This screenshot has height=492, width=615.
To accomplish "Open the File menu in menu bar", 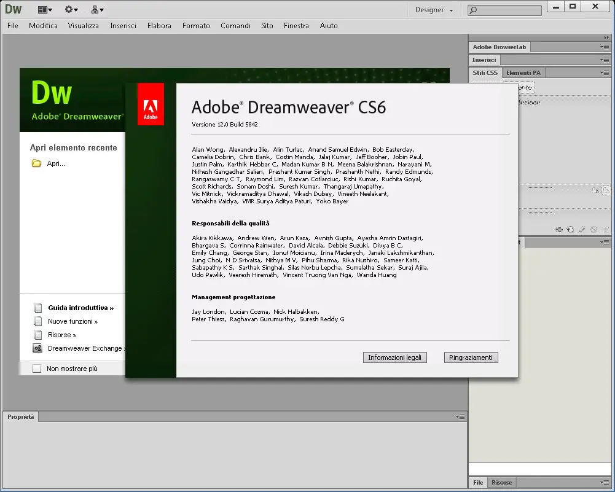I will [x=12, y=25].
